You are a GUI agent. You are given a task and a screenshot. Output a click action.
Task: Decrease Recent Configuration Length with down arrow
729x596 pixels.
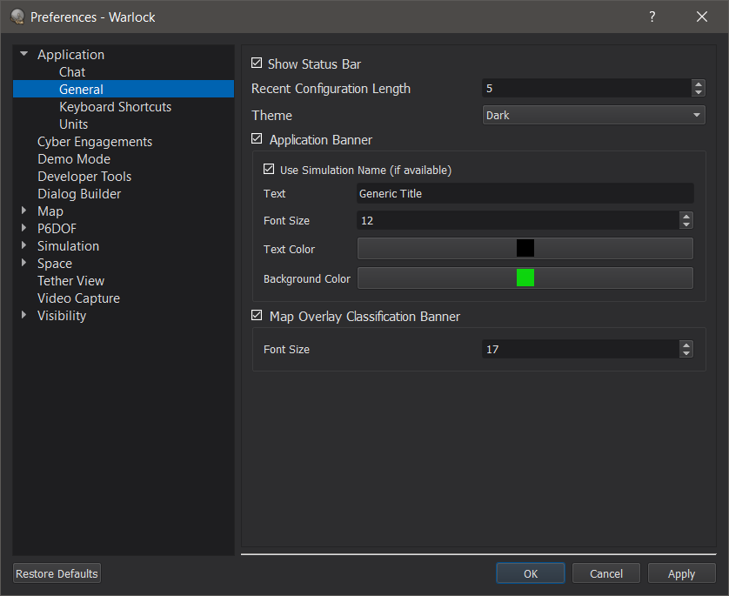click(698, 92)
